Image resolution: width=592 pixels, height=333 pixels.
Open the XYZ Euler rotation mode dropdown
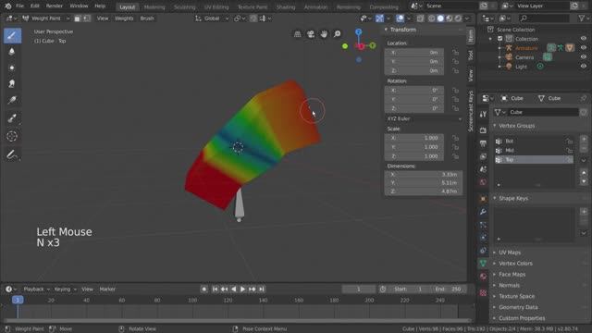[x=425, y=119]
